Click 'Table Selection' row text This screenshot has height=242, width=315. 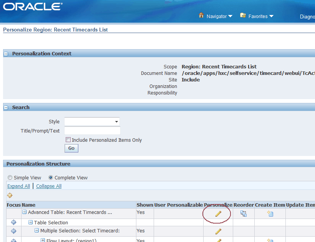click(51, 222)
